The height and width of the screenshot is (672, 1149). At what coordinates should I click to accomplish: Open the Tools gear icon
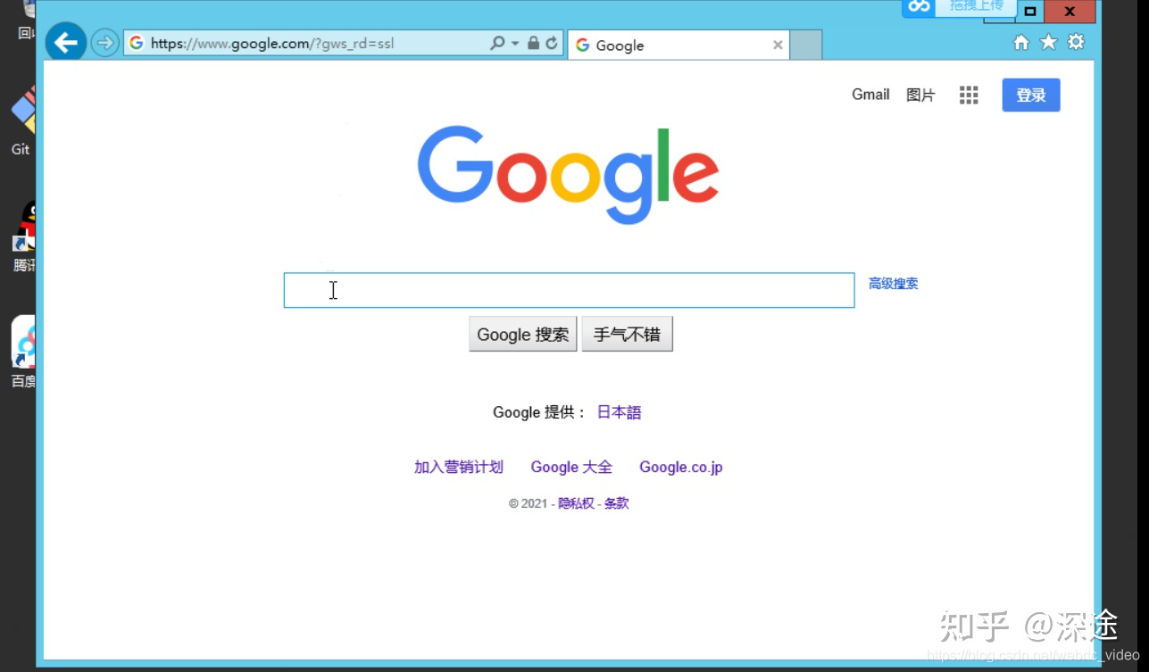(1076, 42)
